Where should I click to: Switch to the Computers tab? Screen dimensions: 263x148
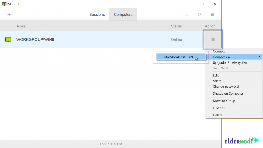tap(123, 14)
